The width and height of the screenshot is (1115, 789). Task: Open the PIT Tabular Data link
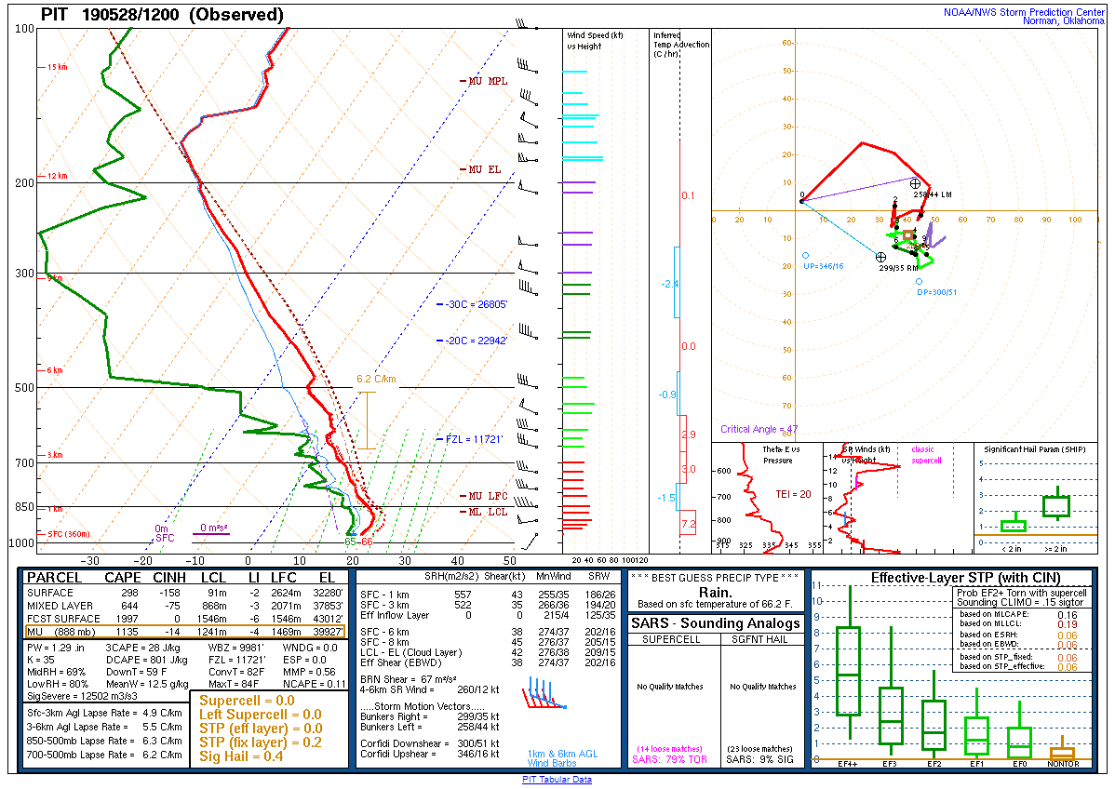click(557, 779)
